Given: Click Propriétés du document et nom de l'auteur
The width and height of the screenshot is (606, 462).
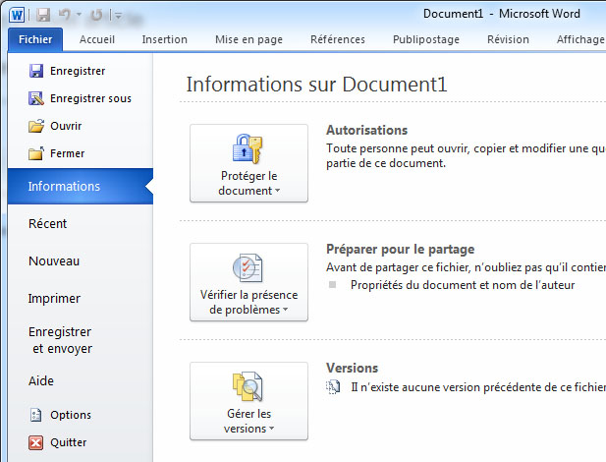Looking at the screenshot, I should coord(463,285).
